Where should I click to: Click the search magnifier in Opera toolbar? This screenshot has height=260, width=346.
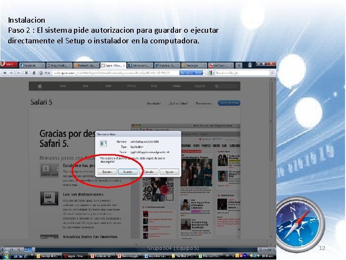point(272,73)
